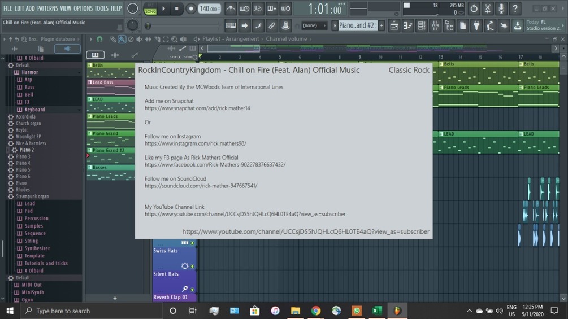Open the SoundCloud rick-mather link
This screenshot has width=568, height=319.
(x=201, y=186)
